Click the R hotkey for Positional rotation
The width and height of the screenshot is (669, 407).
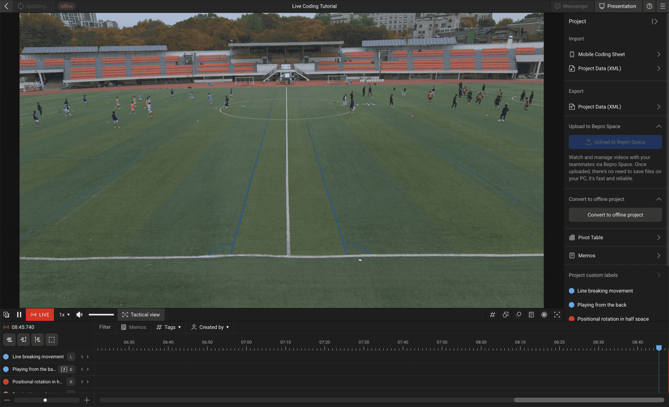[x=71, y=382]
